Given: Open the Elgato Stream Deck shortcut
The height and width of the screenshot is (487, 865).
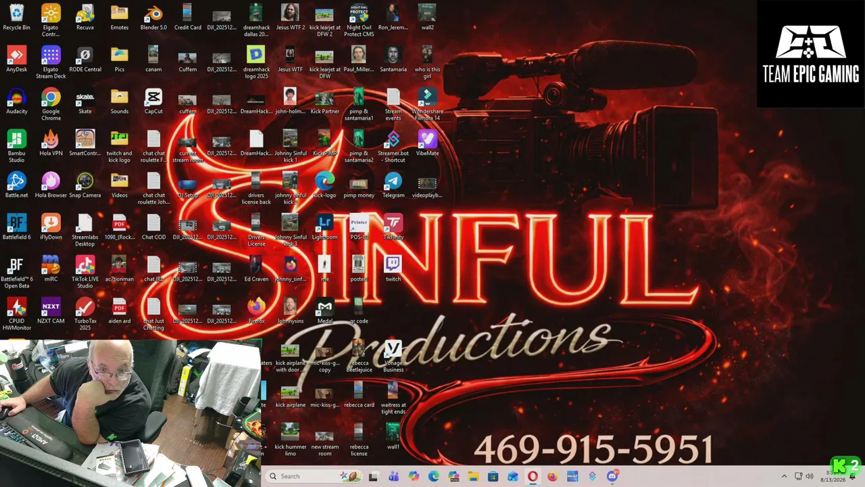Looking at the screenshot, I should tap(51, 63).
